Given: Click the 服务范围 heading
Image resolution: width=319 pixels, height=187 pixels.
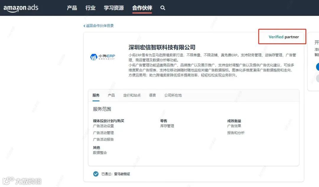Looking at the screenshot, I should 102,109.
